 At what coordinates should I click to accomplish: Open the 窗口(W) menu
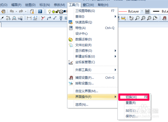(88, 5)
